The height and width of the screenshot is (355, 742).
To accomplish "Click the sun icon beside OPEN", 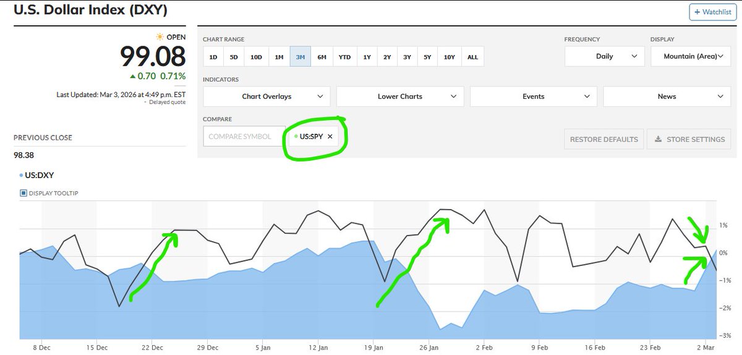I will [x=160, y=37].
